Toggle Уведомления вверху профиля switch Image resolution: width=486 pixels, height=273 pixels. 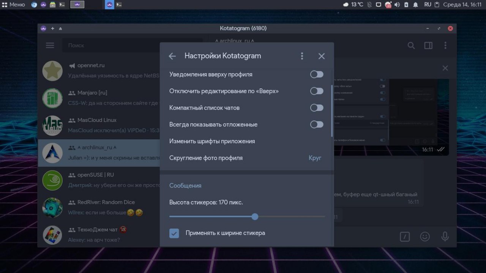317,74
